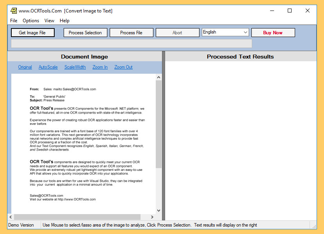Open the Options menu
The height and width of the screenshot is (234, 324).
(31, 21)
